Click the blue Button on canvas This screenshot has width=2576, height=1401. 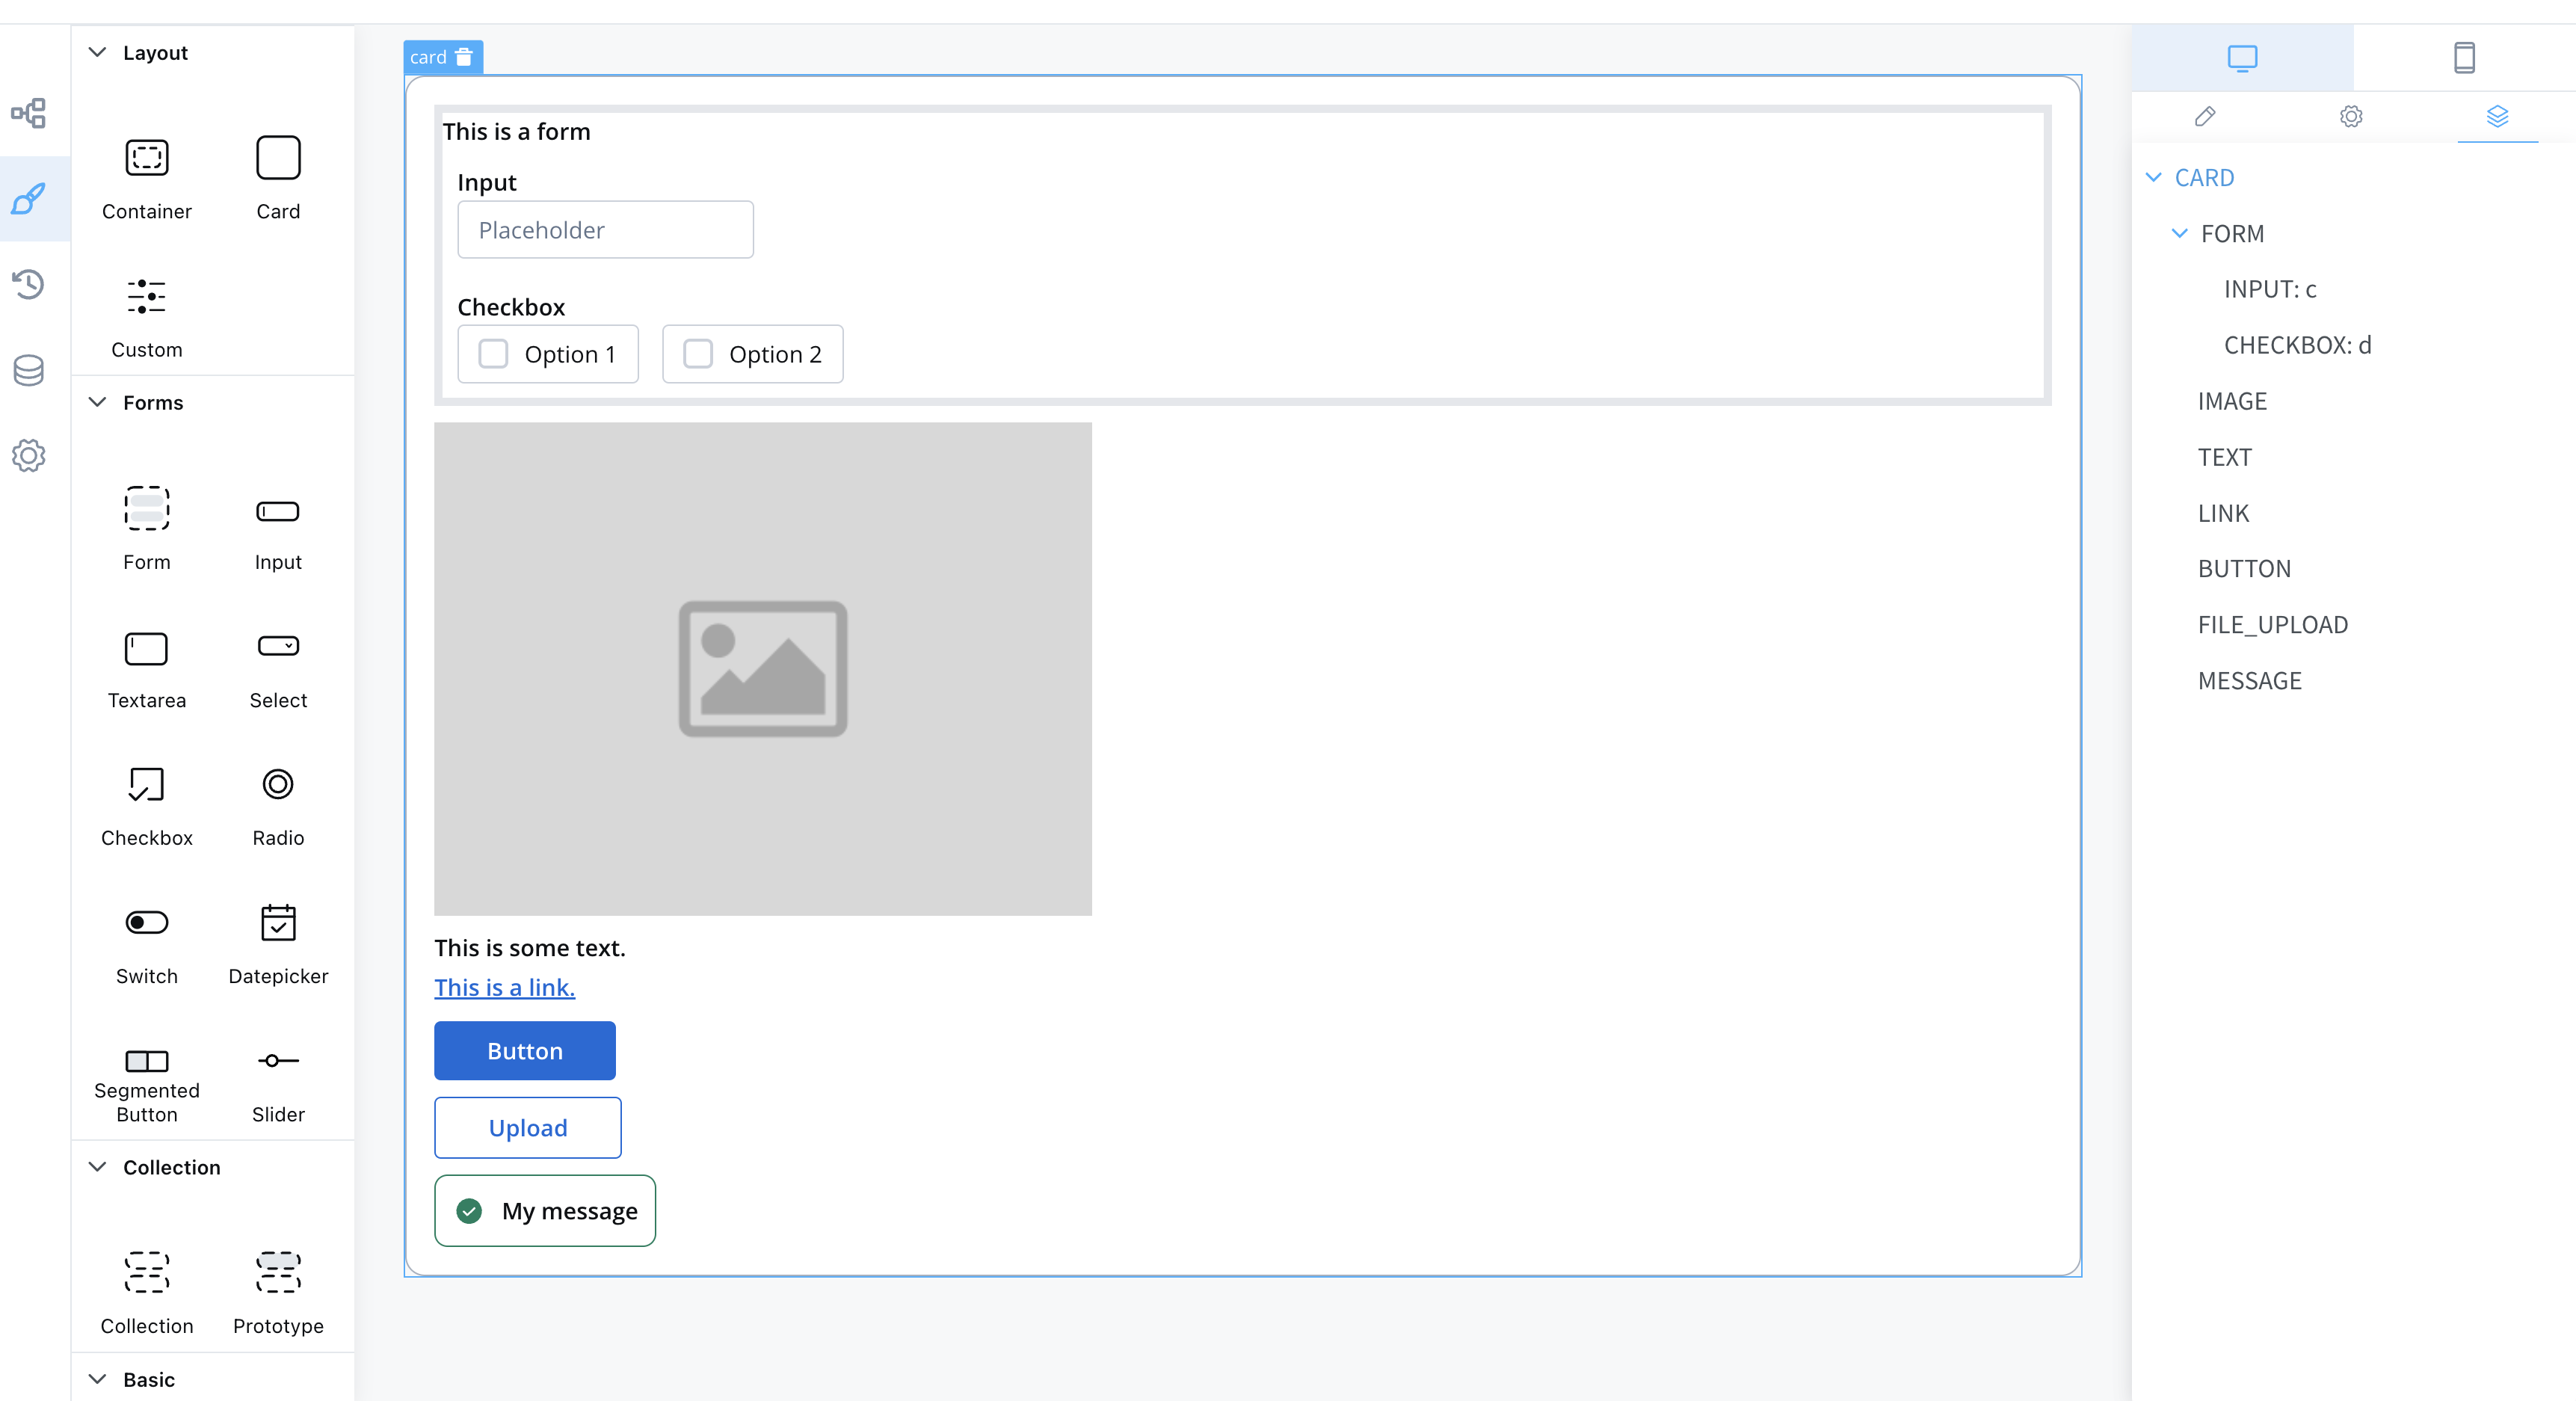(x=525, y=1050)
